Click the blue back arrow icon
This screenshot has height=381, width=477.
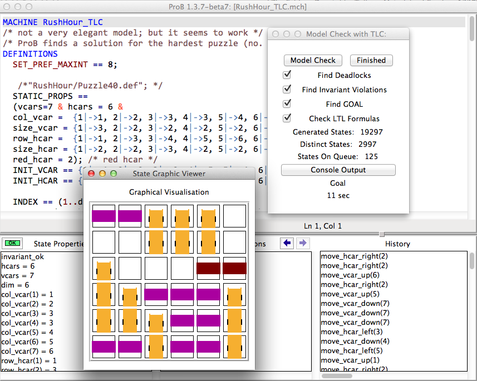[287, 243]
